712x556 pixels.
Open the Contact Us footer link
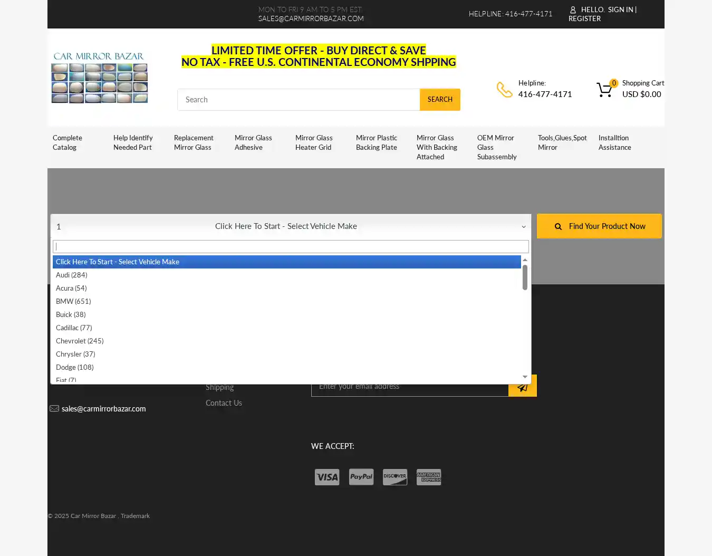(x=224, y=403)
